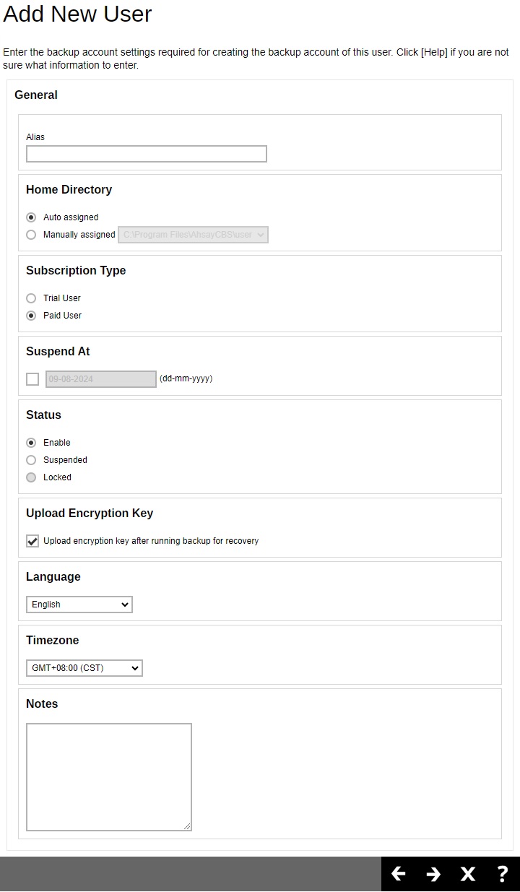Set status to Suspended
Image resolution: width=520 pixels, height=892 pixels.
(x=31, y=460)
